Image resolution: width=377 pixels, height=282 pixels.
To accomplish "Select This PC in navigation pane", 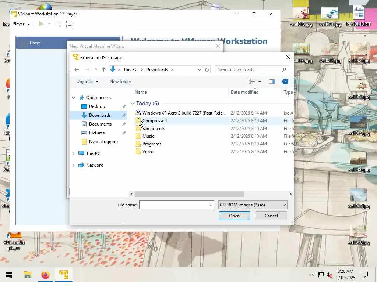I will pyautogui.click(x=93, y=153).
